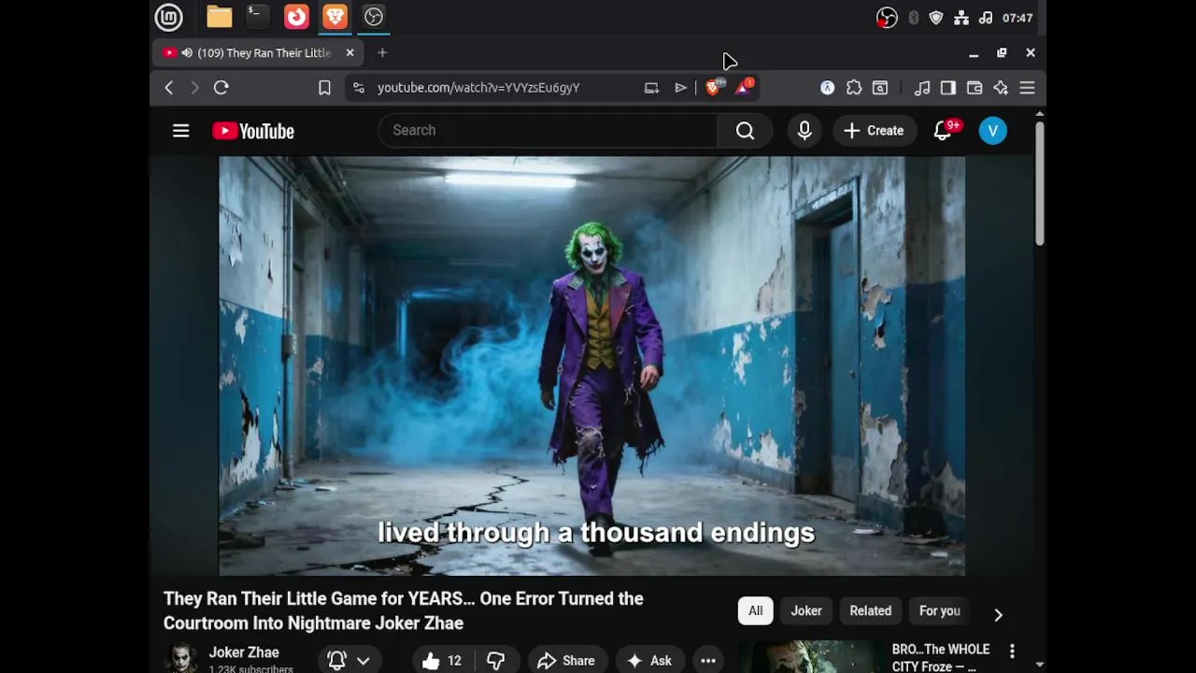Image resolution: width=1196 pixels, height=673 pixels.
Task: Select the Joker filter chip
Action: point(806,611)
